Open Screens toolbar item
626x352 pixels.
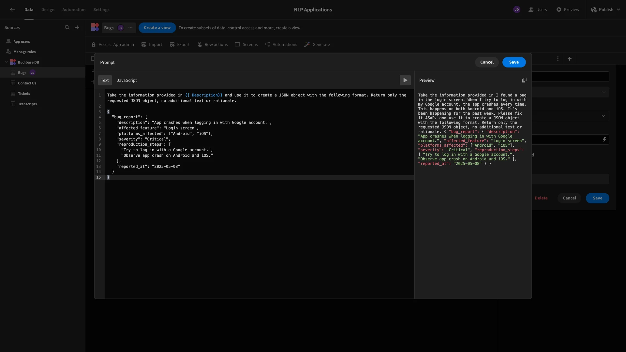246,45
